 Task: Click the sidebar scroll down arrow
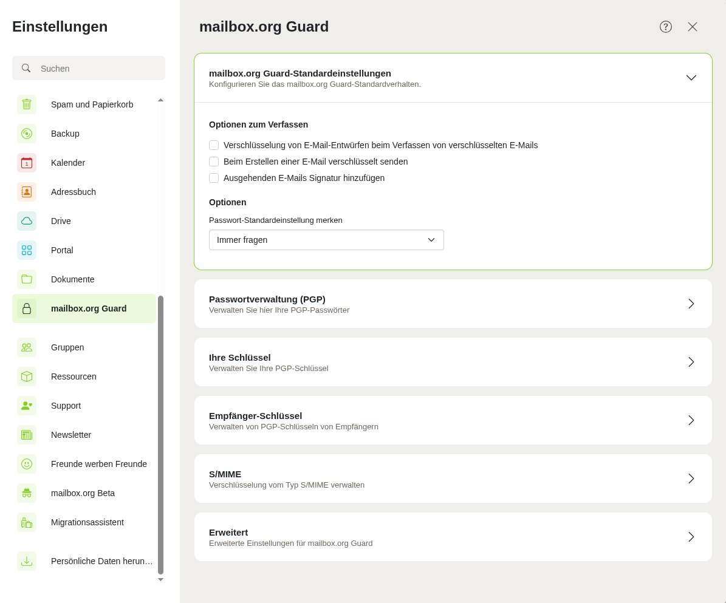pos(160,579)
